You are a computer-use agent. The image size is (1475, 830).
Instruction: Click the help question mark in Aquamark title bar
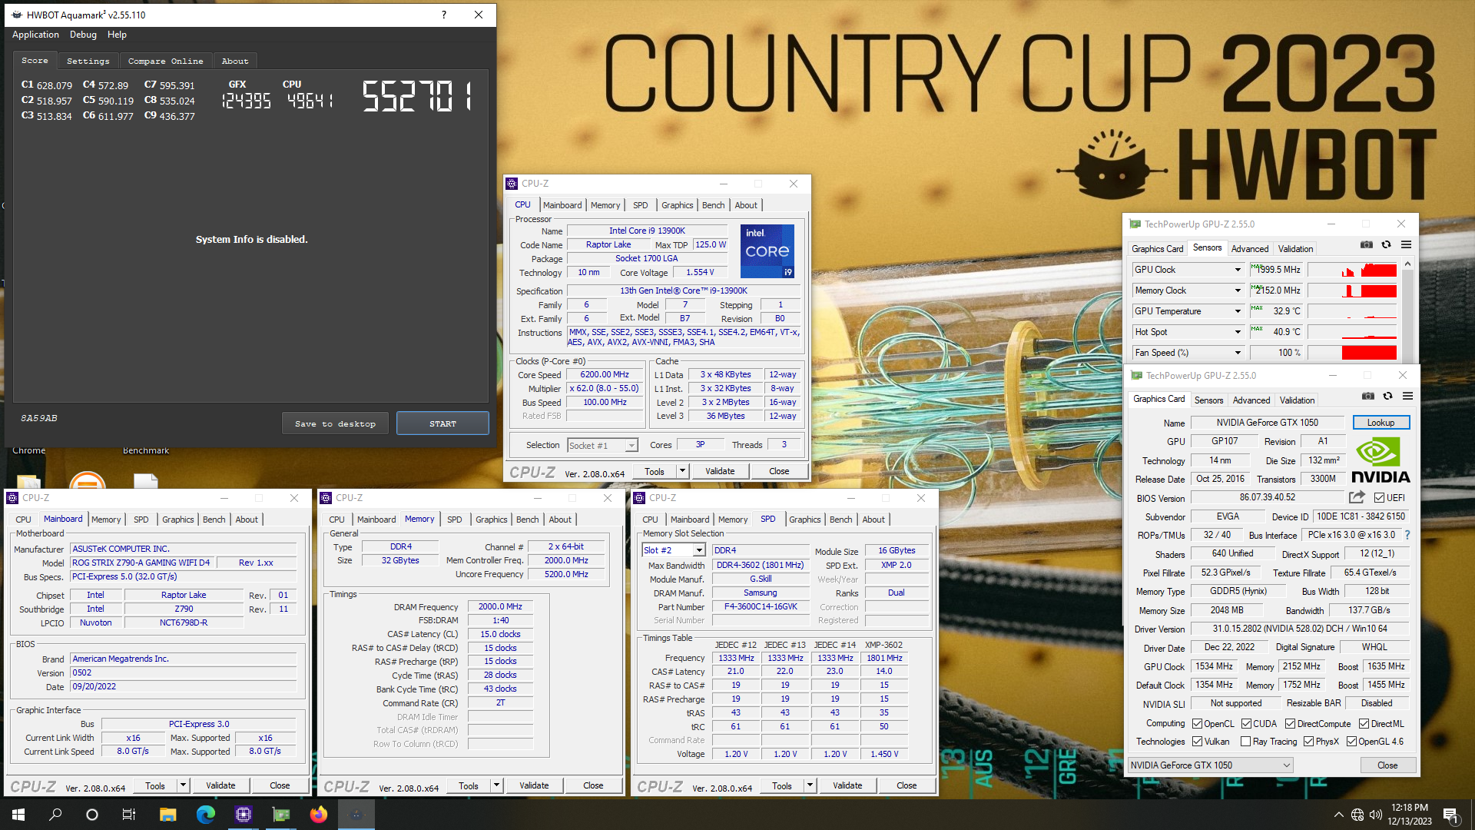[444, 15]
